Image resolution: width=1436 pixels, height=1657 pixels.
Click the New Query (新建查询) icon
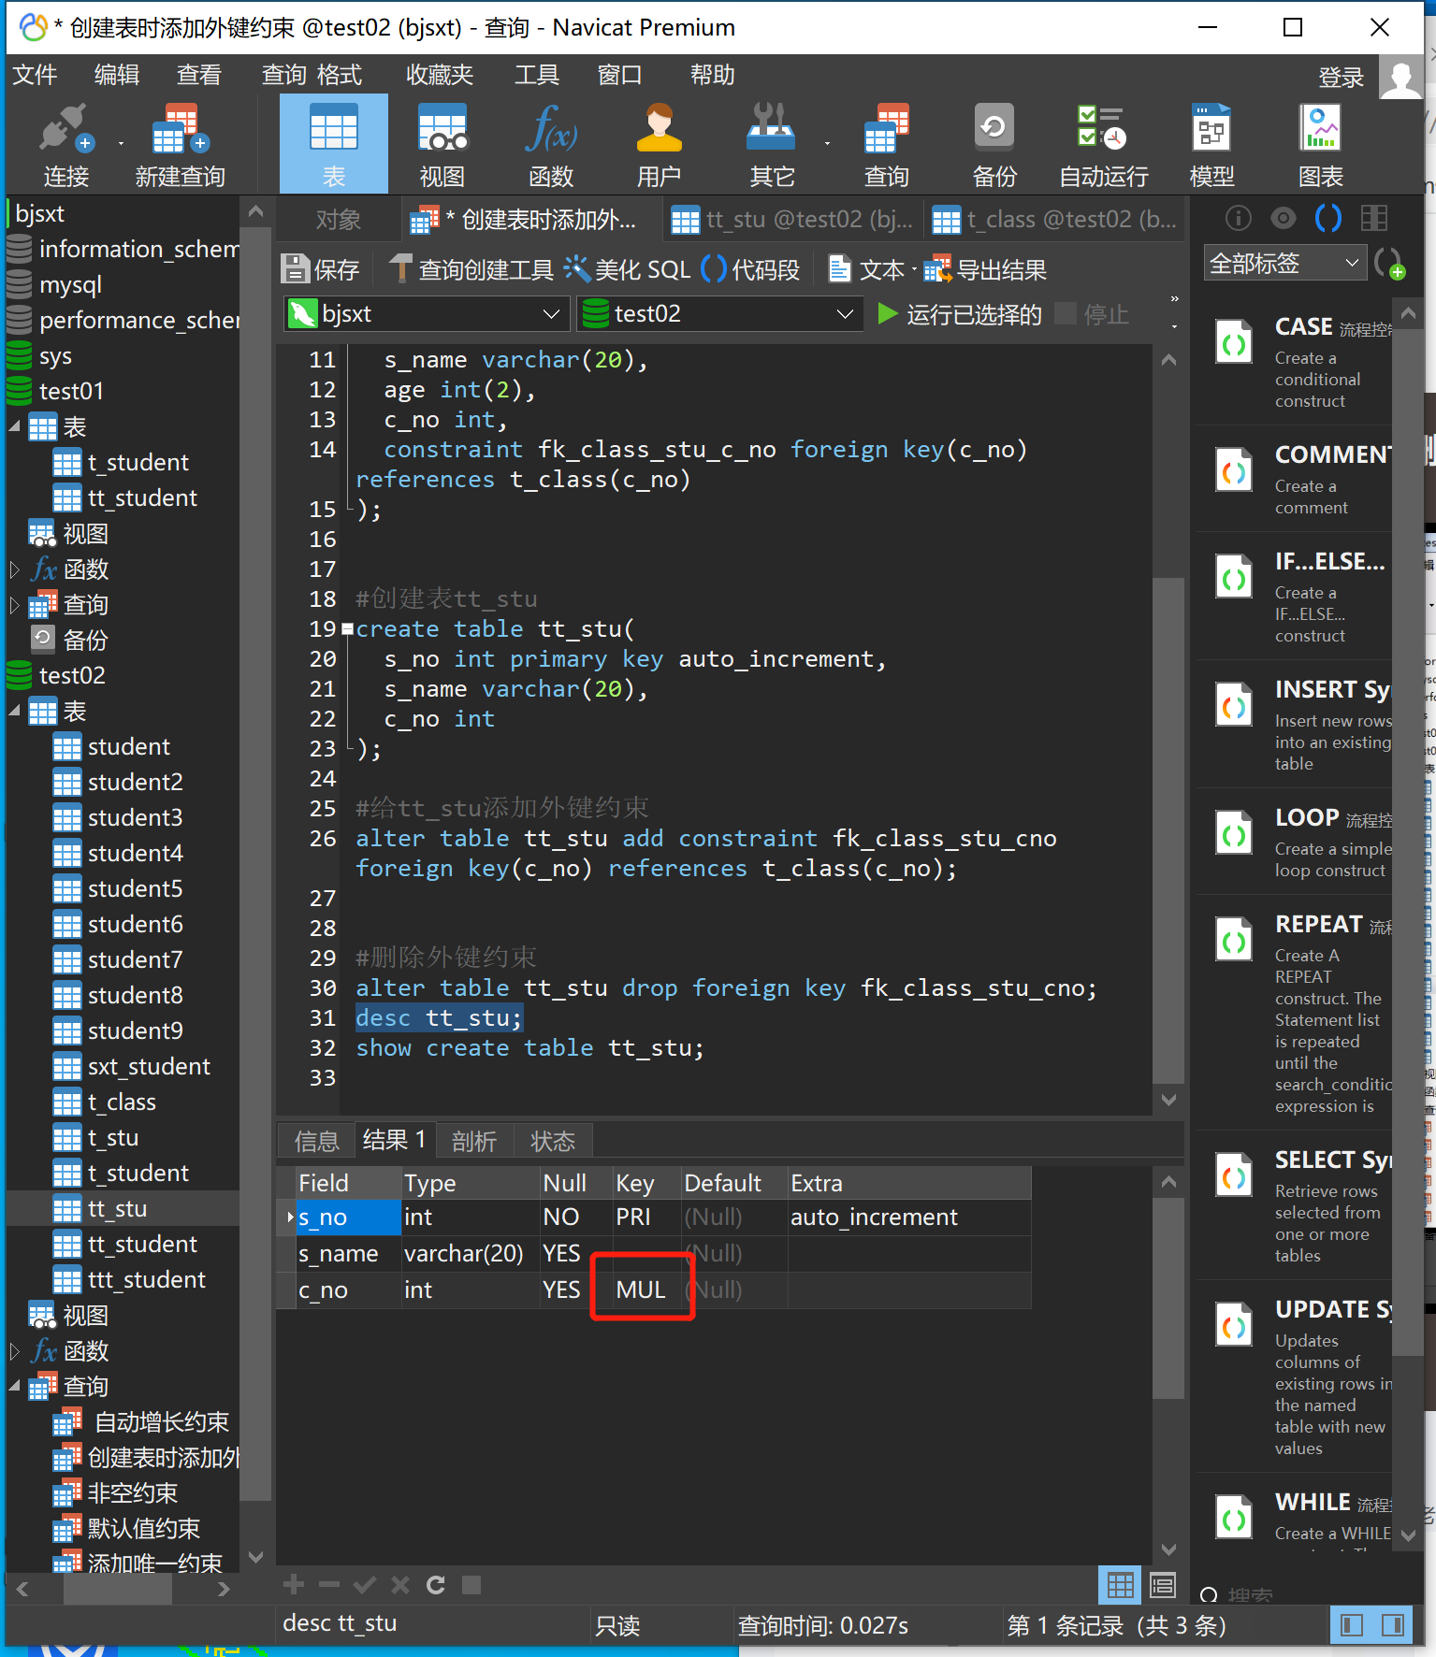click(180, 145)
